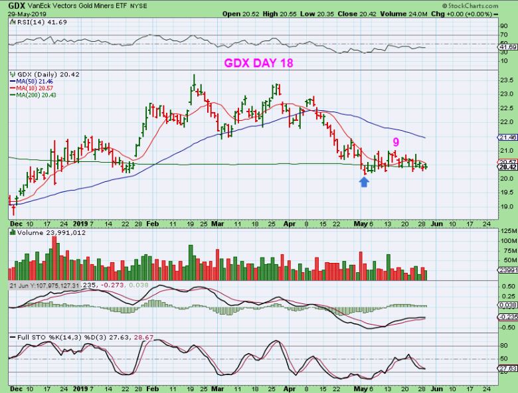Click the 29-May-2019 chart date
Image resolution: width=518 pixels, height=393 pixels.
pyautogui.click(x=27, y=14)
